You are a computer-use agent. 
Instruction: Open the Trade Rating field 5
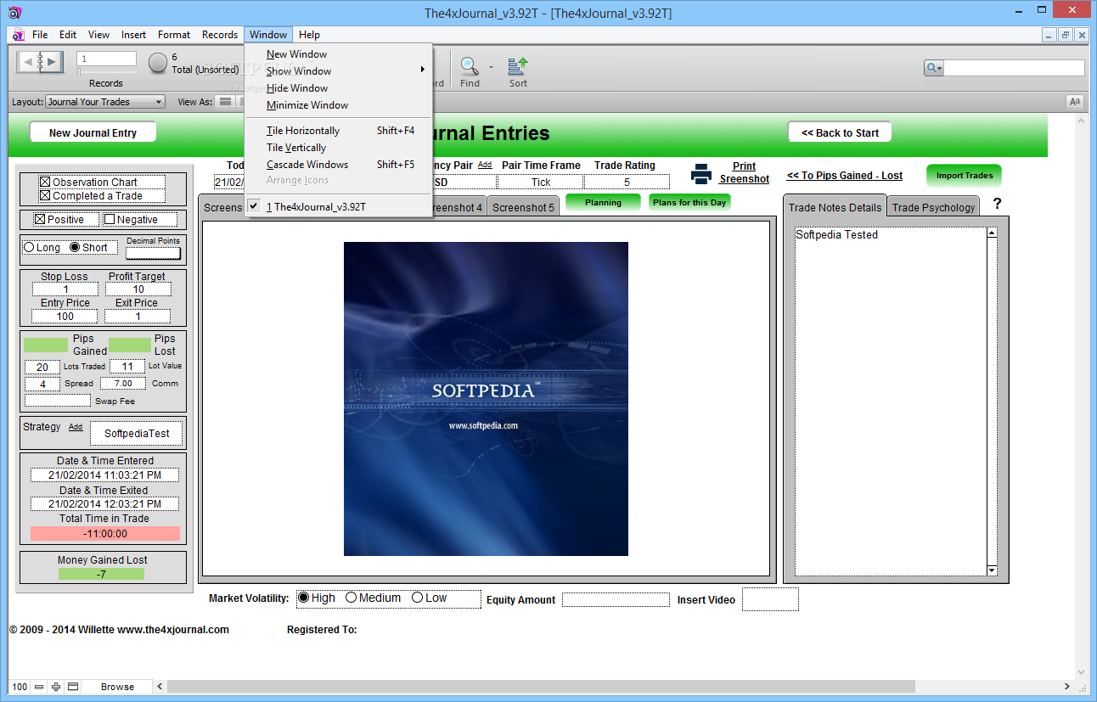click(627, 182)
